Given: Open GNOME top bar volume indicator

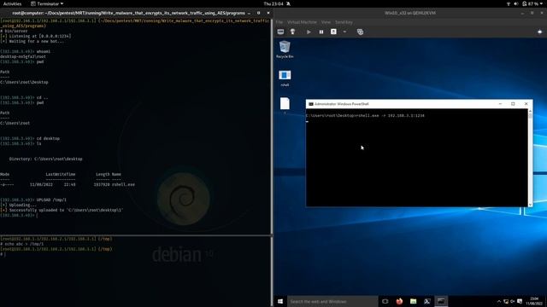Looking at the screenshot, I should tap(516, 3).
